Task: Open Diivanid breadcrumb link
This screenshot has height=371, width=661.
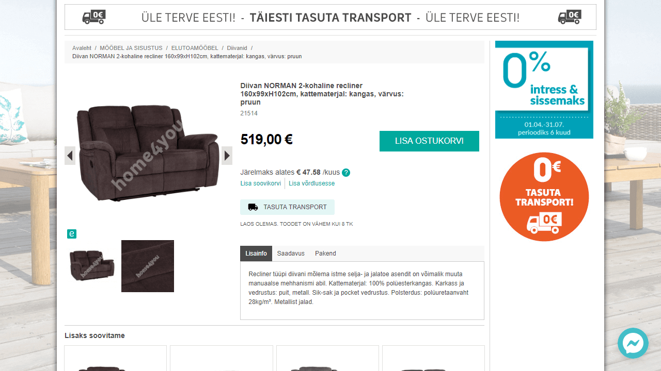Action: [x=237, y=48]
